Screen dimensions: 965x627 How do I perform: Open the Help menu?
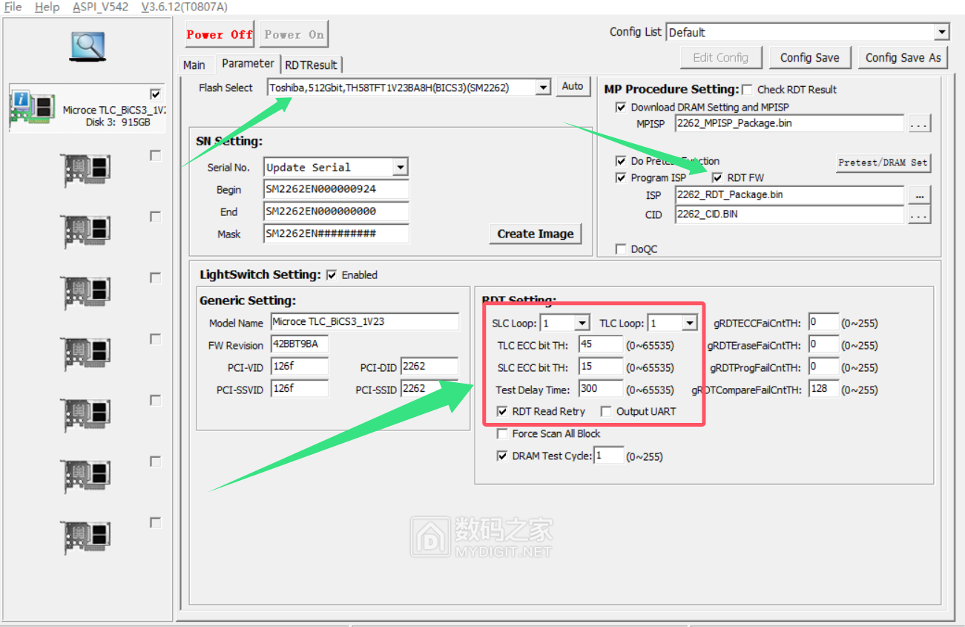coord(47,7)
